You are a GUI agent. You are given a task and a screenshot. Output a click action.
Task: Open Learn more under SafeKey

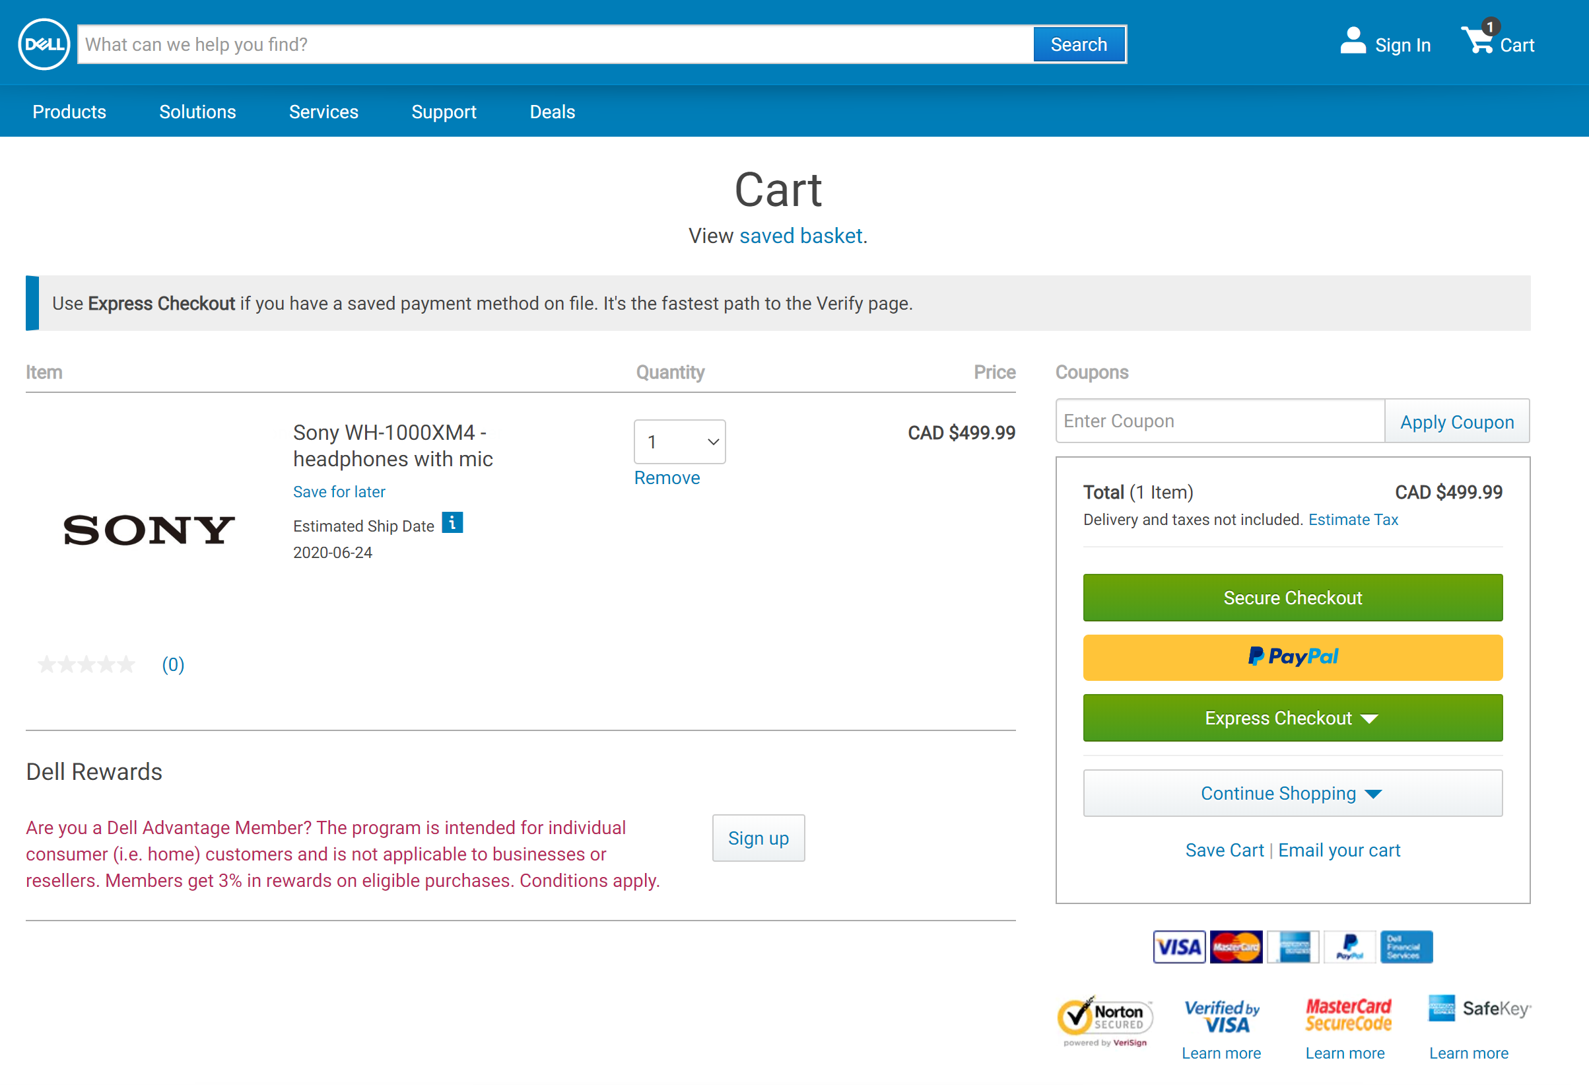[x=1468, y=1053]
